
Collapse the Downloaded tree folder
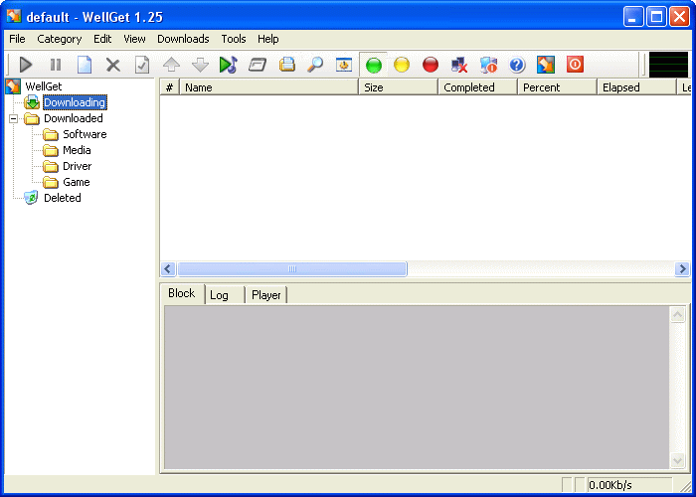click(14, 118)
